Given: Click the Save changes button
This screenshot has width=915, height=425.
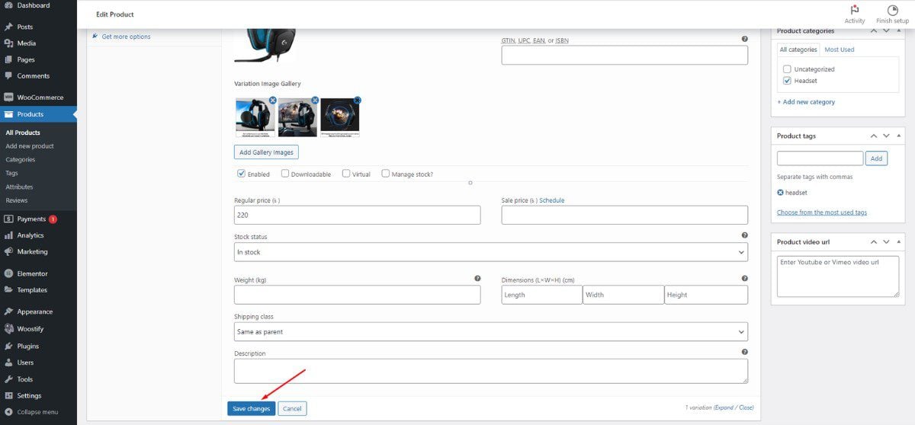Looking at the screenshot, I should point(251,409).
